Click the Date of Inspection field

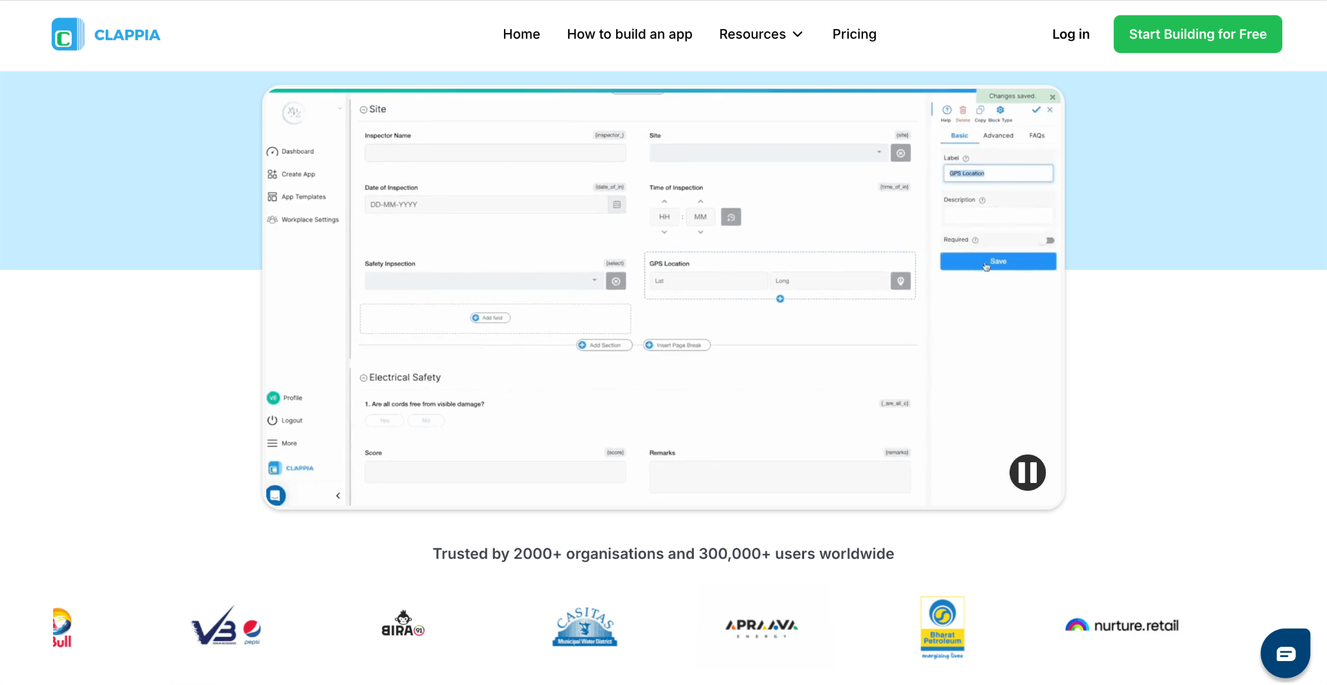click(x=486, y=205)
